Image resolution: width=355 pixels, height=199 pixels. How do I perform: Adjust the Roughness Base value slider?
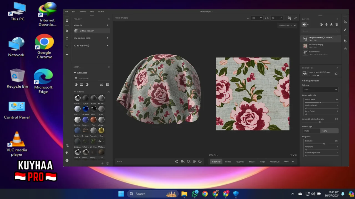[324, 144]
